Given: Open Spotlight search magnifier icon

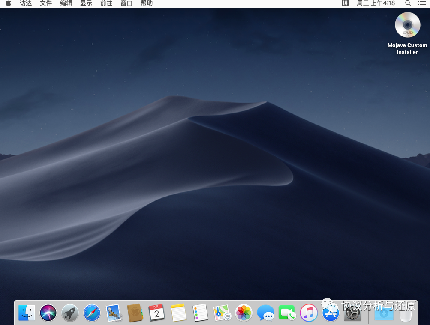Looking at the screenshot, I should pyautogui.click(x=408, y=3).
